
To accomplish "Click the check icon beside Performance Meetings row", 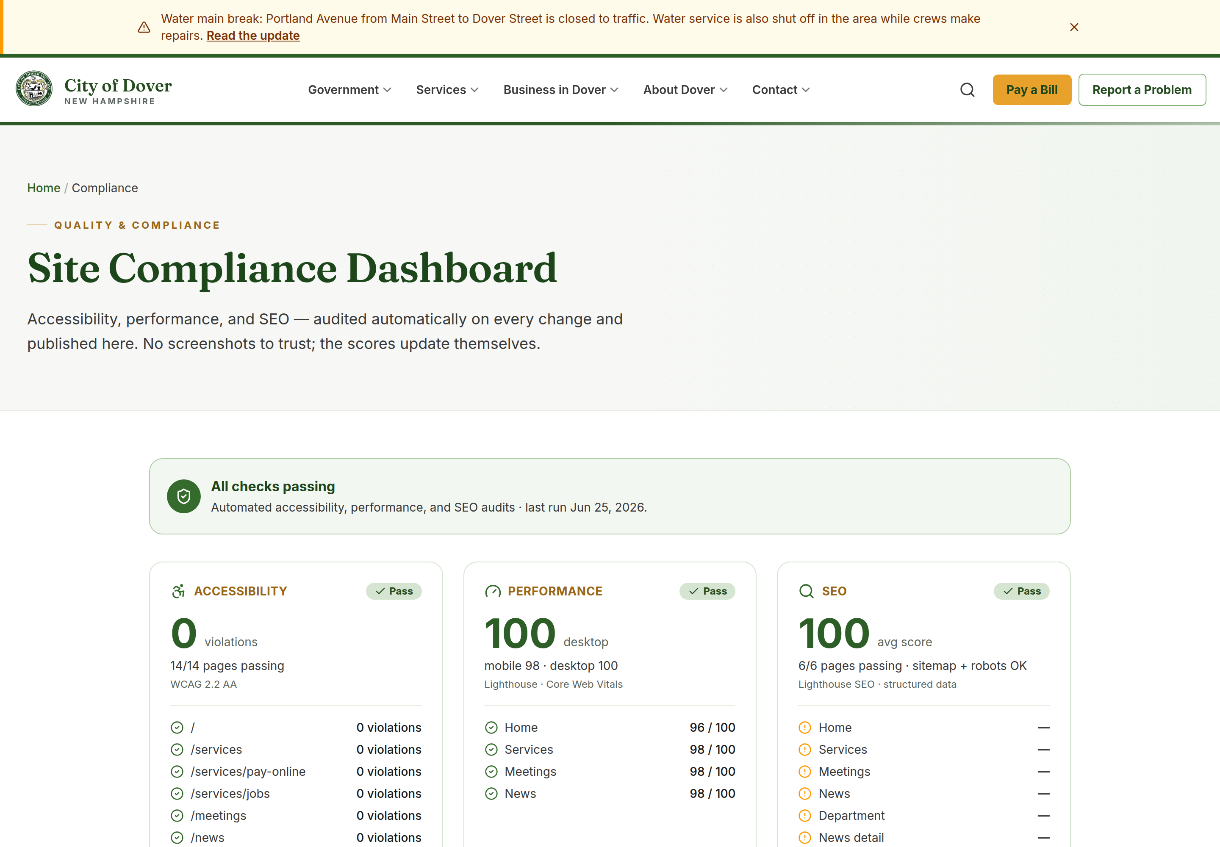I will click(x=492, y=772).
